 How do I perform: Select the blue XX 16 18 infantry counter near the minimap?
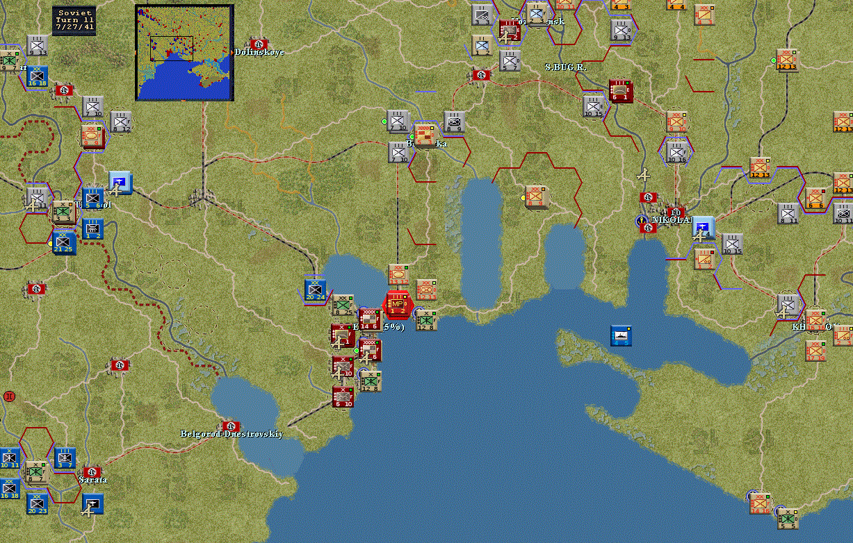point(37,76)
